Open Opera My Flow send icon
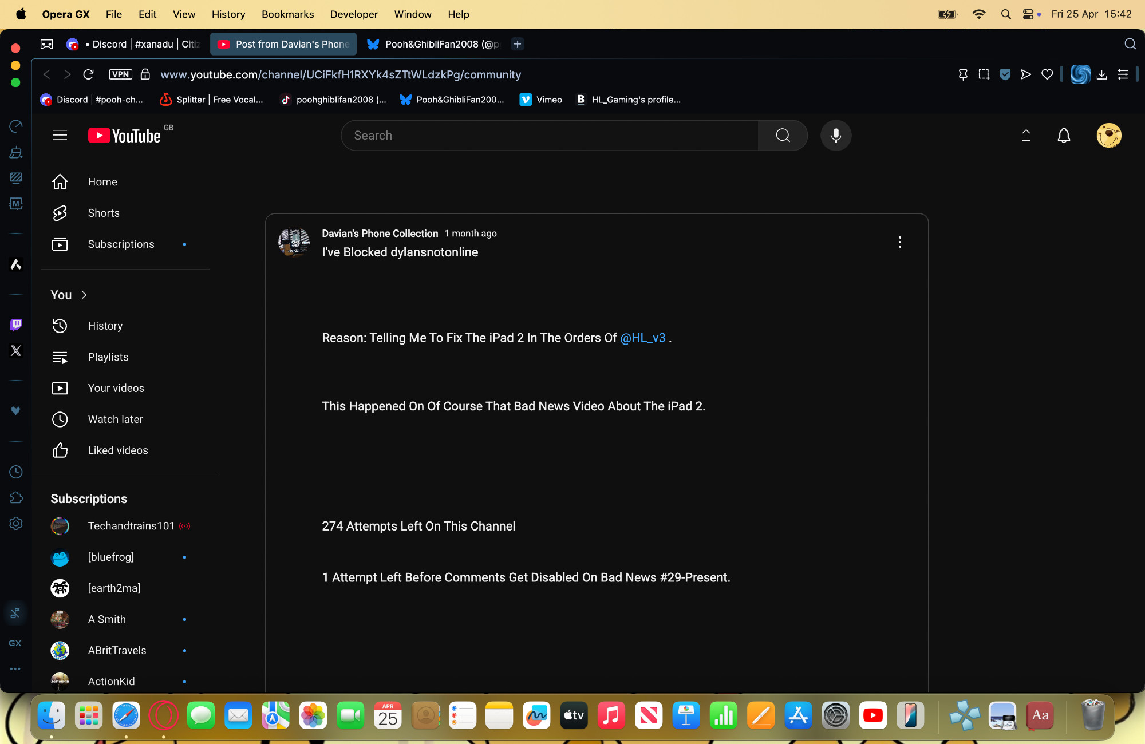Screen dimensions: 1145x744 (x=1026, y=74)
